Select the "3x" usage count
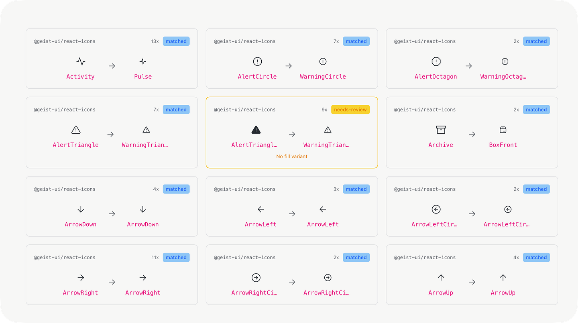The image size is (578, 323). pos(336,189)
